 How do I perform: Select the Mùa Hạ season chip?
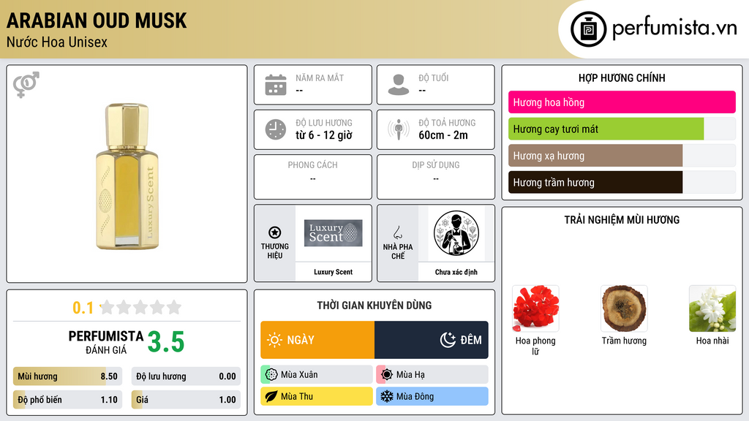pos(432,375)
